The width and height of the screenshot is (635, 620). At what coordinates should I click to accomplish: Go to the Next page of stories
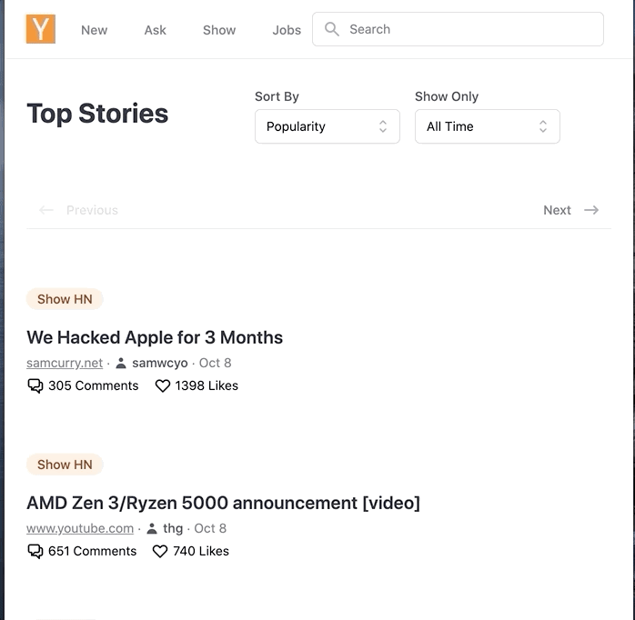pyautogui.click(x=571, y=210)
